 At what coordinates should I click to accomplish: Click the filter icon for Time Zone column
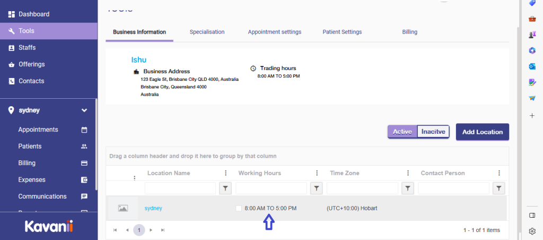pos(408,188)
